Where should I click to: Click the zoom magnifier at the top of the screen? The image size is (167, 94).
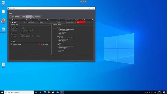[82, 1]
